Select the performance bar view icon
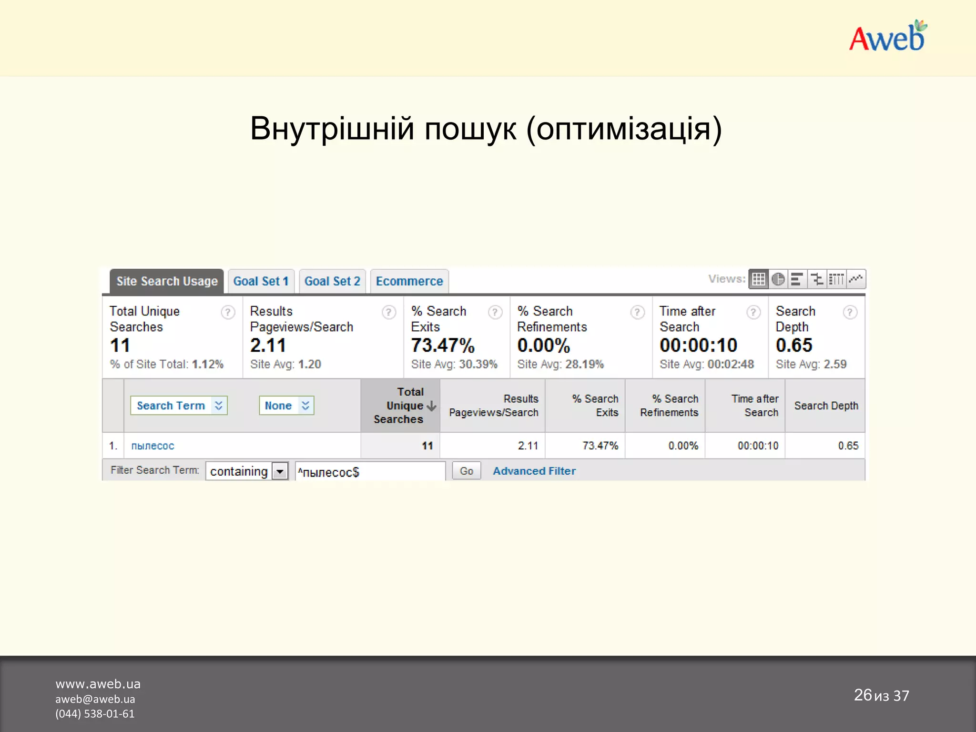Viewport: 976px width, 732px height. point(797,279)
